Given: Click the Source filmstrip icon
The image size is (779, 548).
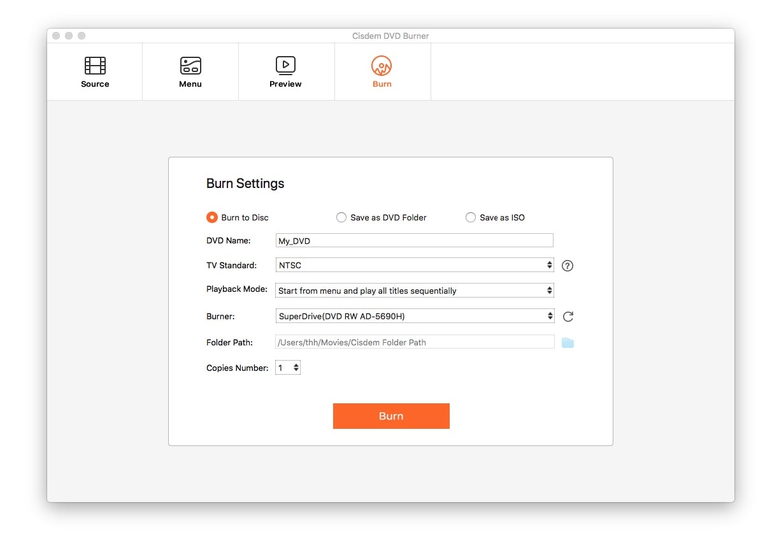Looking at the screenshot, I should [95, 66].
